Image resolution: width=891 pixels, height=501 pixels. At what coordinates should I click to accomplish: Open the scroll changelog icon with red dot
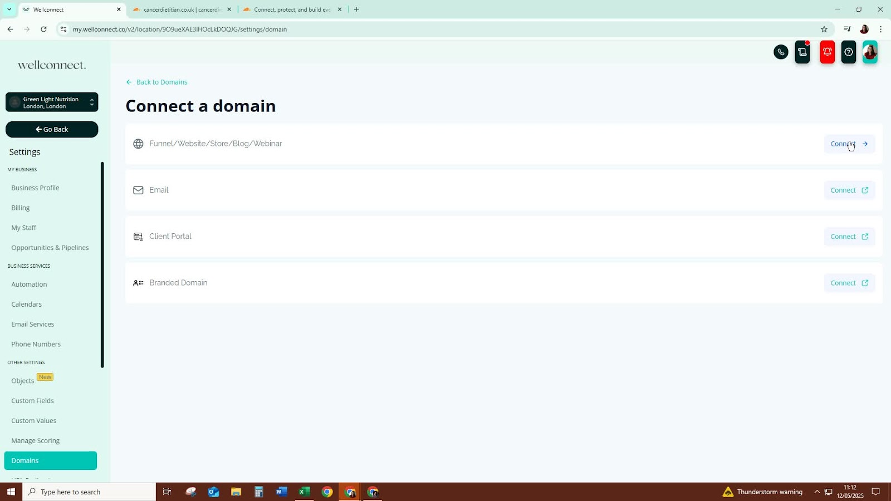pos(802,52)
